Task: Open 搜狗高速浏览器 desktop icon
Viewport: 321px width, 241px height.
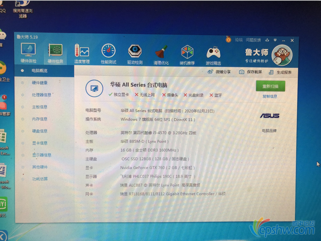Action: pos(23,9)
